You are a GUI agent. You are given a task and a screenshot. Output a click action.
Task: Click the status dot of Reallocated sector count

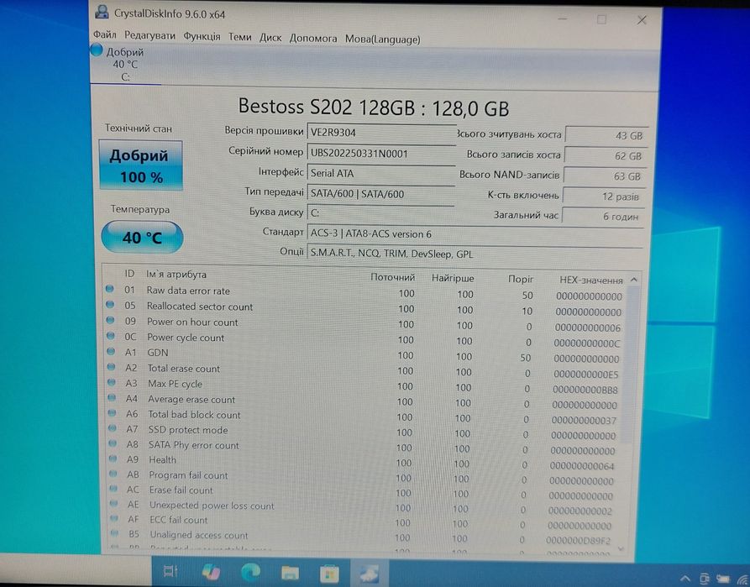click(110, 305)
